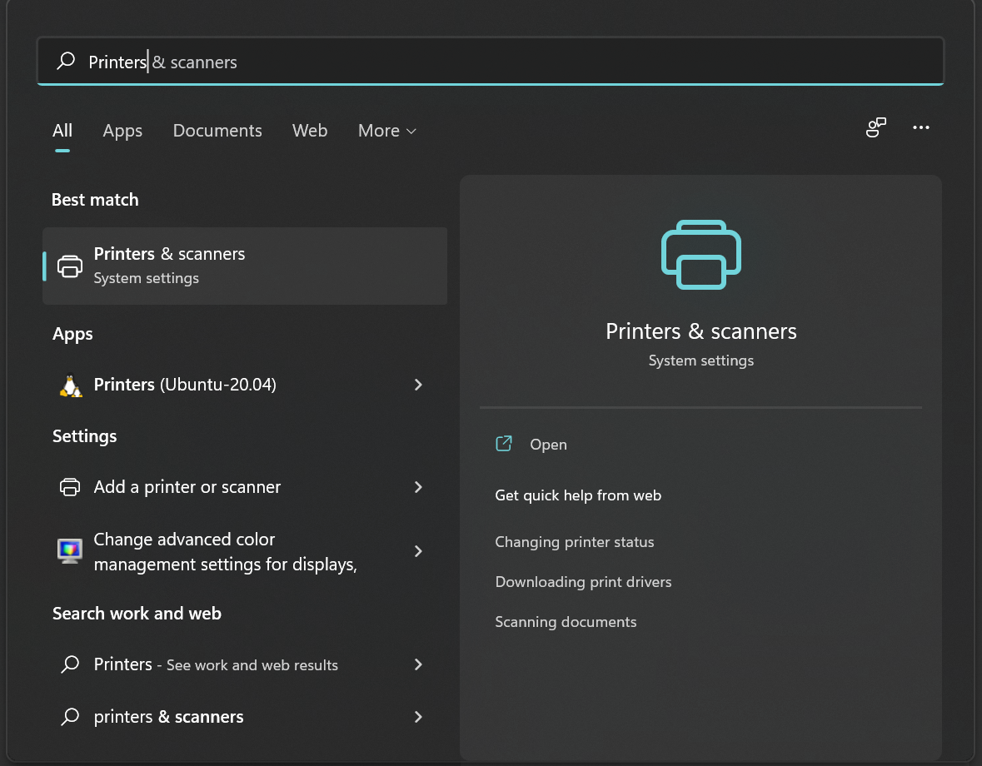Open 'Downloading print drivers' help link
Viewport: 982px width, 766px height.
click(x=583, y=582)
